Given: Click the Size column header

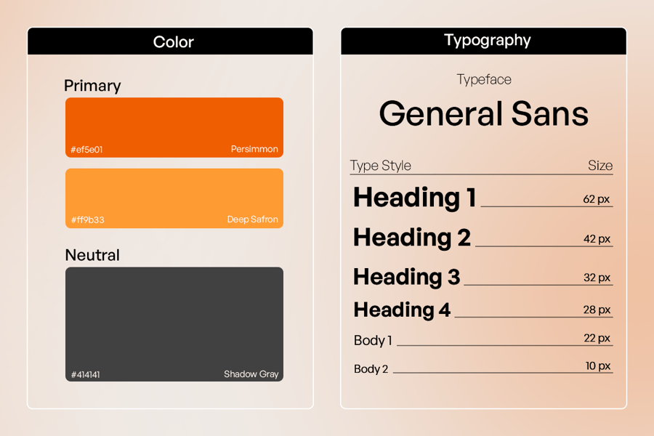Looking at the screenshot, I should [599, 166].
